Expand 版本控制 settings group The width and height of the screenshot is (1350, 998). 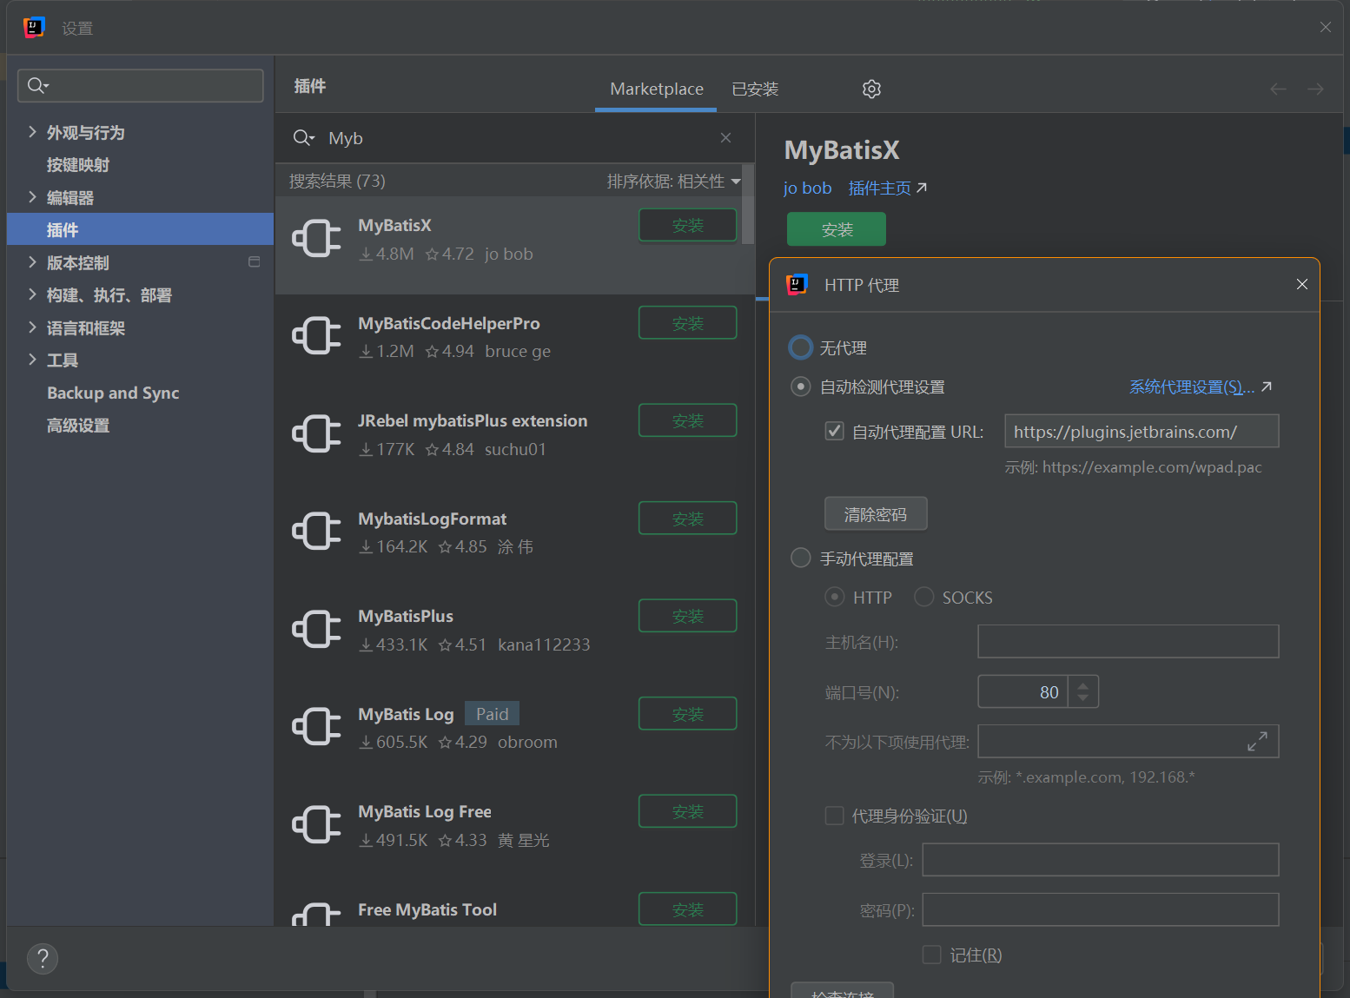[32, 262]
